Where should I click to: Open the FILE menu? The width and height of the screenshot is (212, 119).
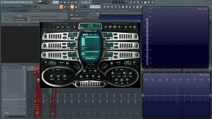click(2, 2)
